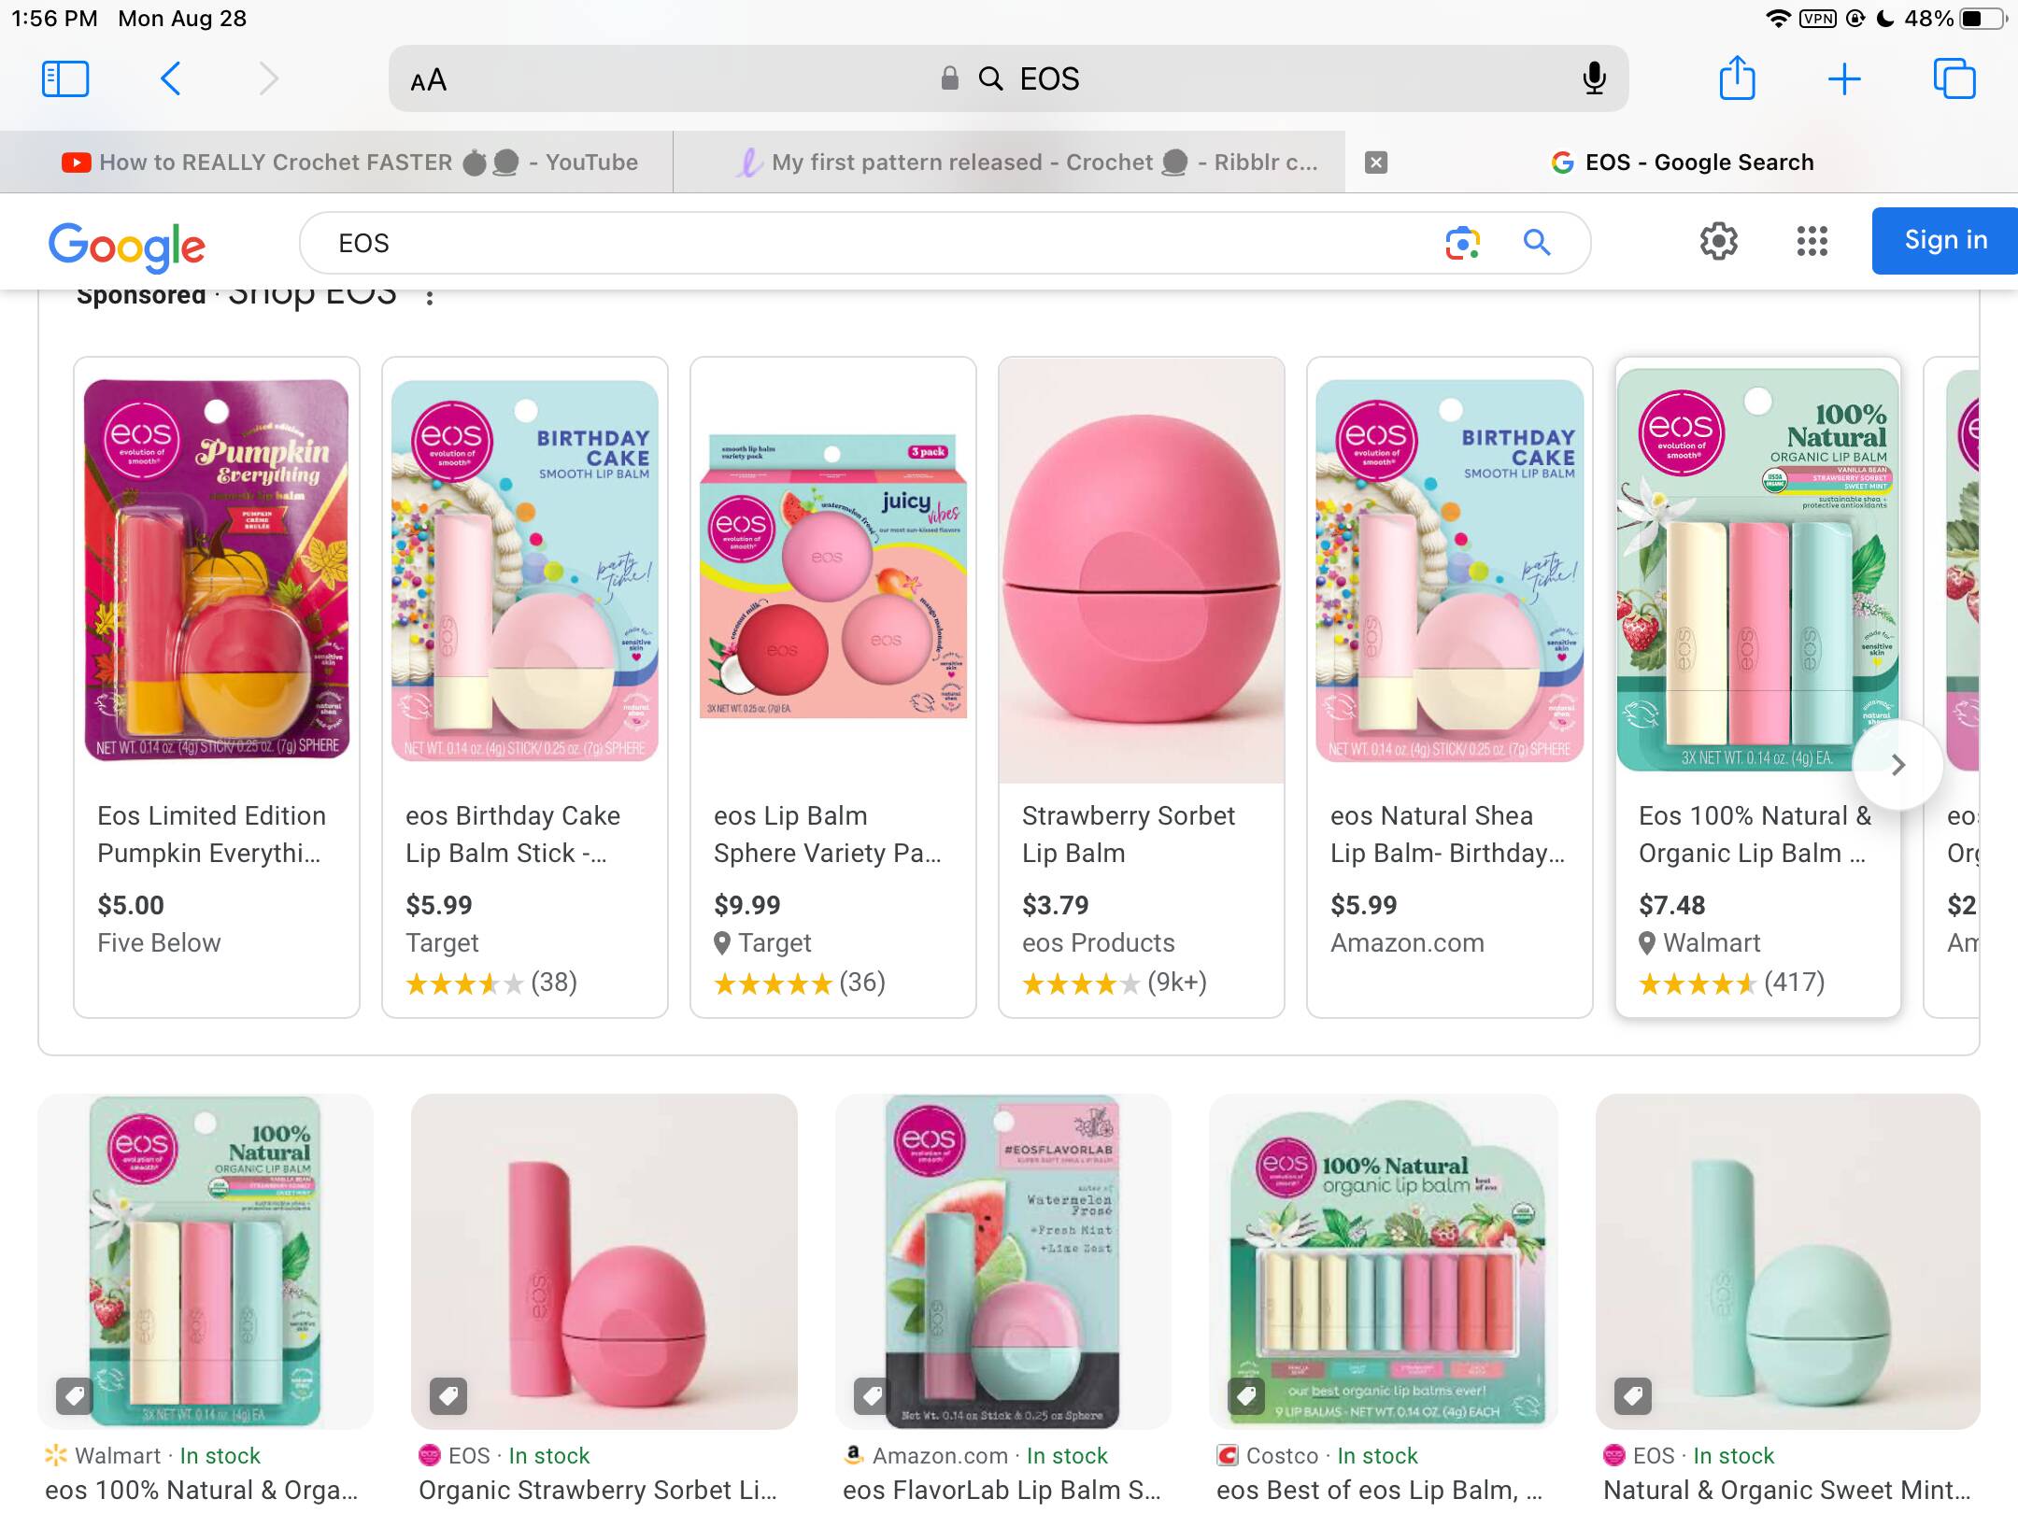Search by image with Google Lens
Image resolution: width=2018 pixels, height=1513 pixels.
click(x=1462, y=243)
